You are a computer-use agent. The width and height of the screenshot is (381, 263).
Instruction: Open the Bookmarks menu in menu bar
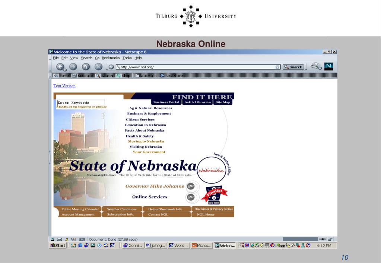click(111, 58)
